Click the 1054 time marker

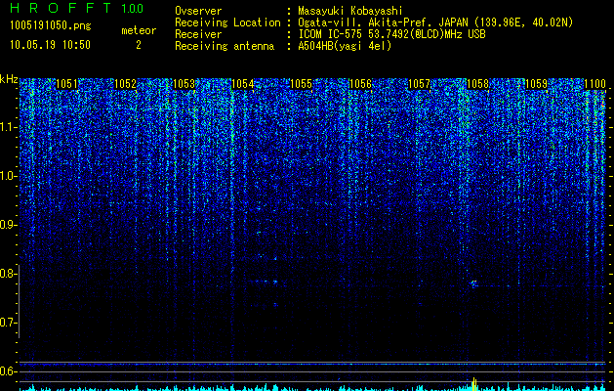point(242,84)
